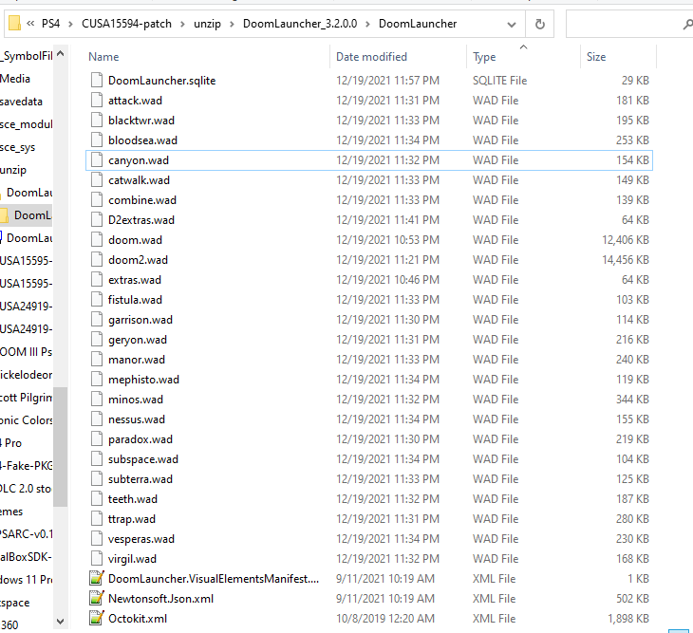Expand the chevron after DoomLauncher_3.2.0.0 breadcrumb

point(367,24)
